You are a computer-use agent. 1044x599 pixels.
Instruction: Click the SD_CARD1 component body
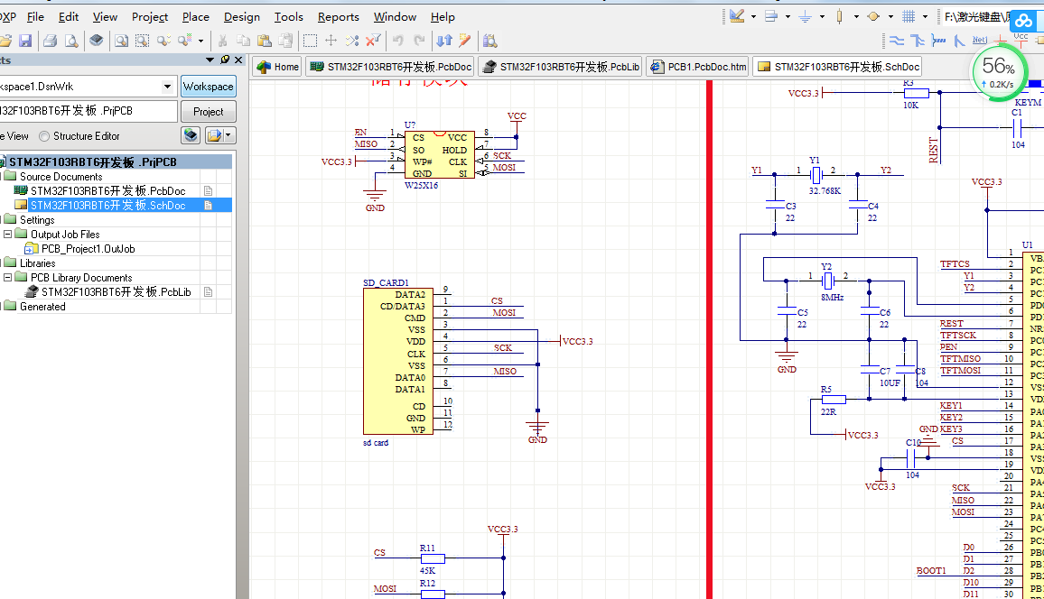pyautogui.click(x=397, y=361)
